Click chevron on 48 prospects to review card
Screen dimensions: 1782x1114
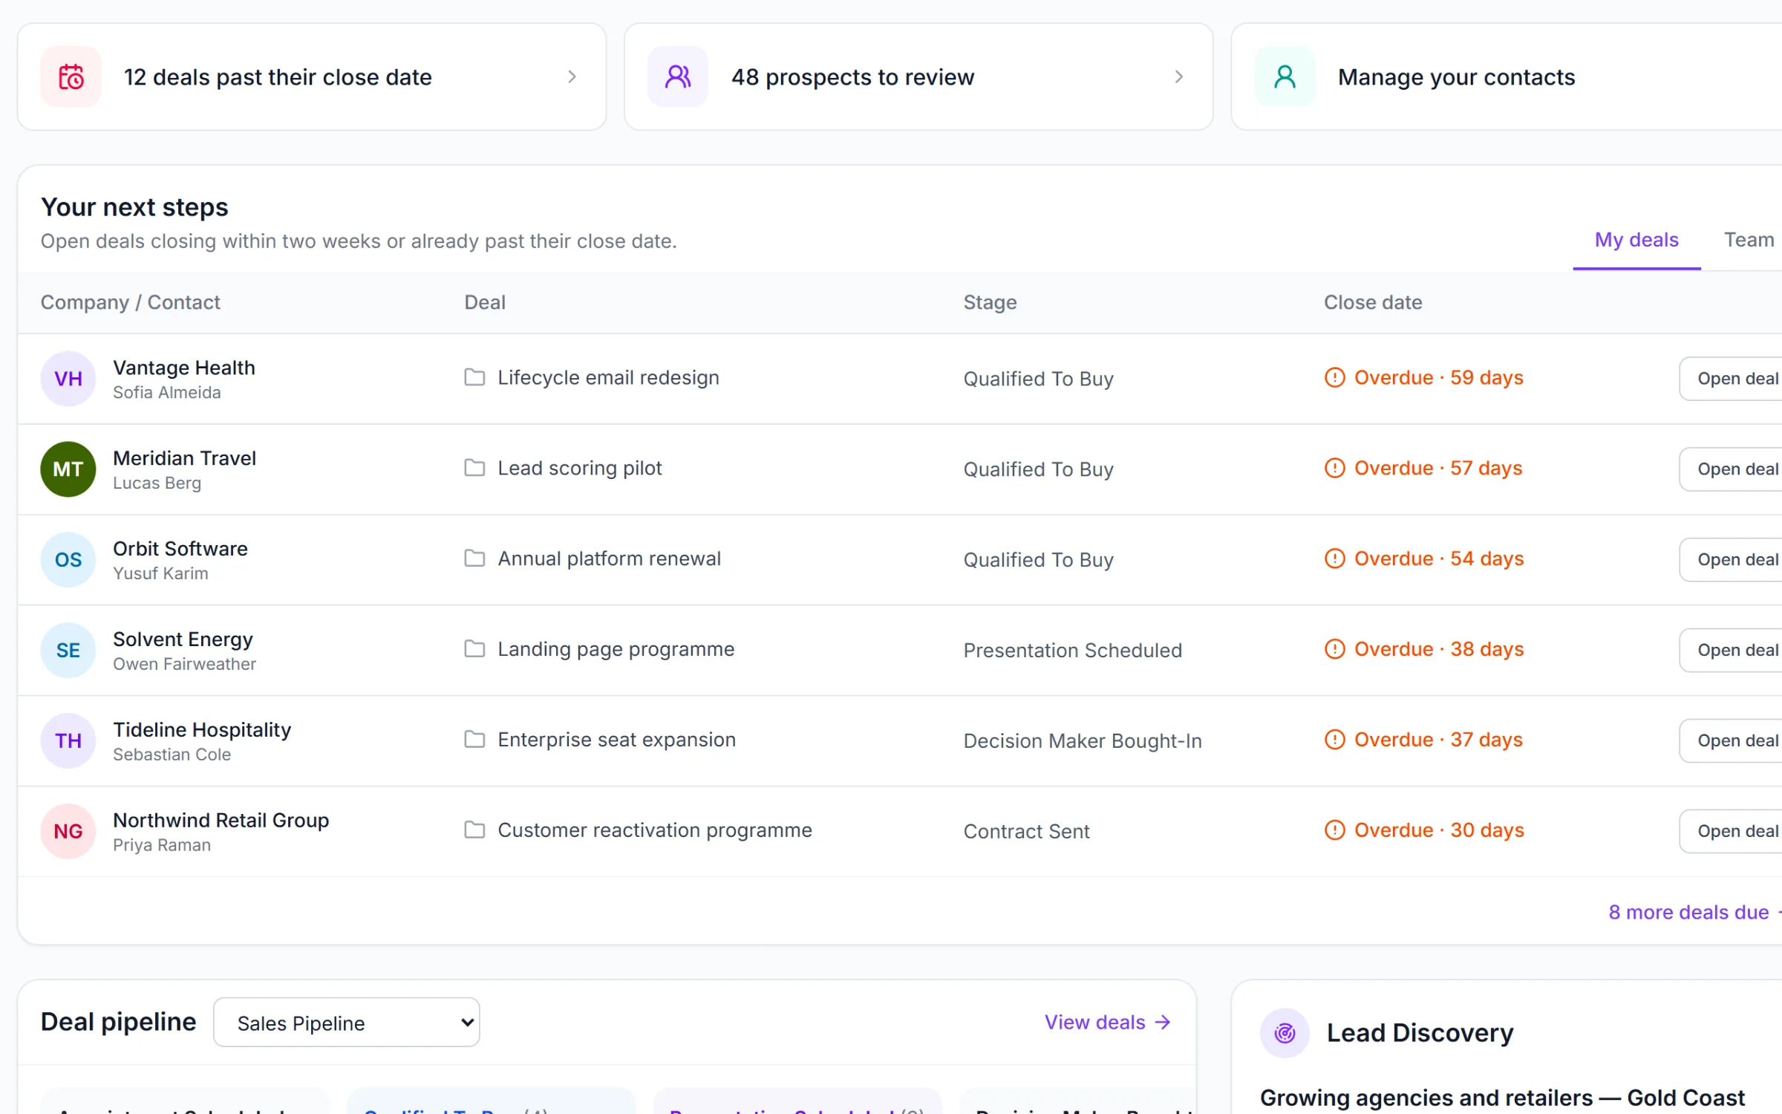click(1179, 76)
